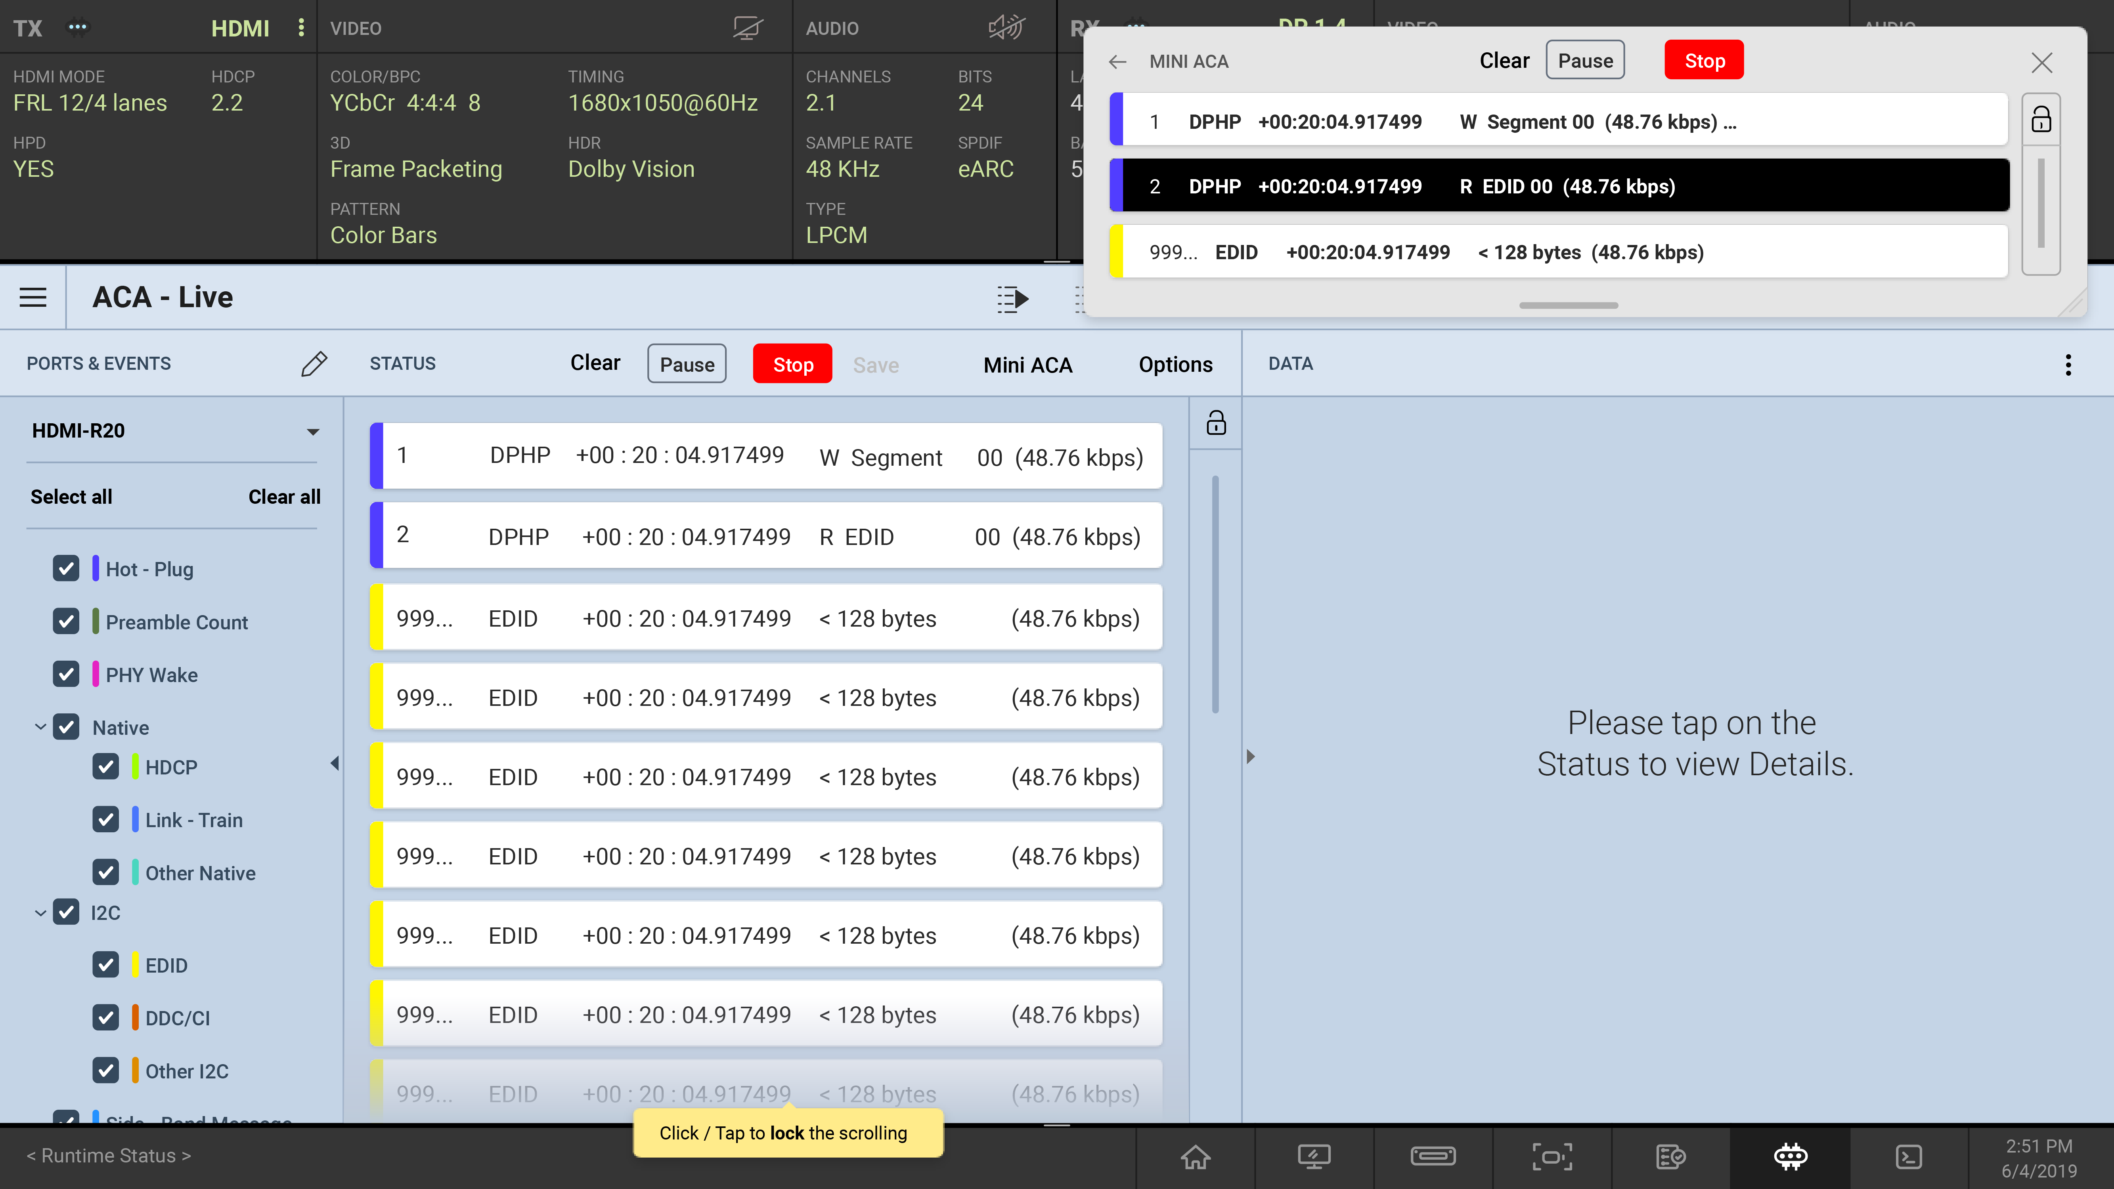2114x1189 pixels.
Task: Stop capture in the Mini ACA panel
Action: pos(1705,61)
